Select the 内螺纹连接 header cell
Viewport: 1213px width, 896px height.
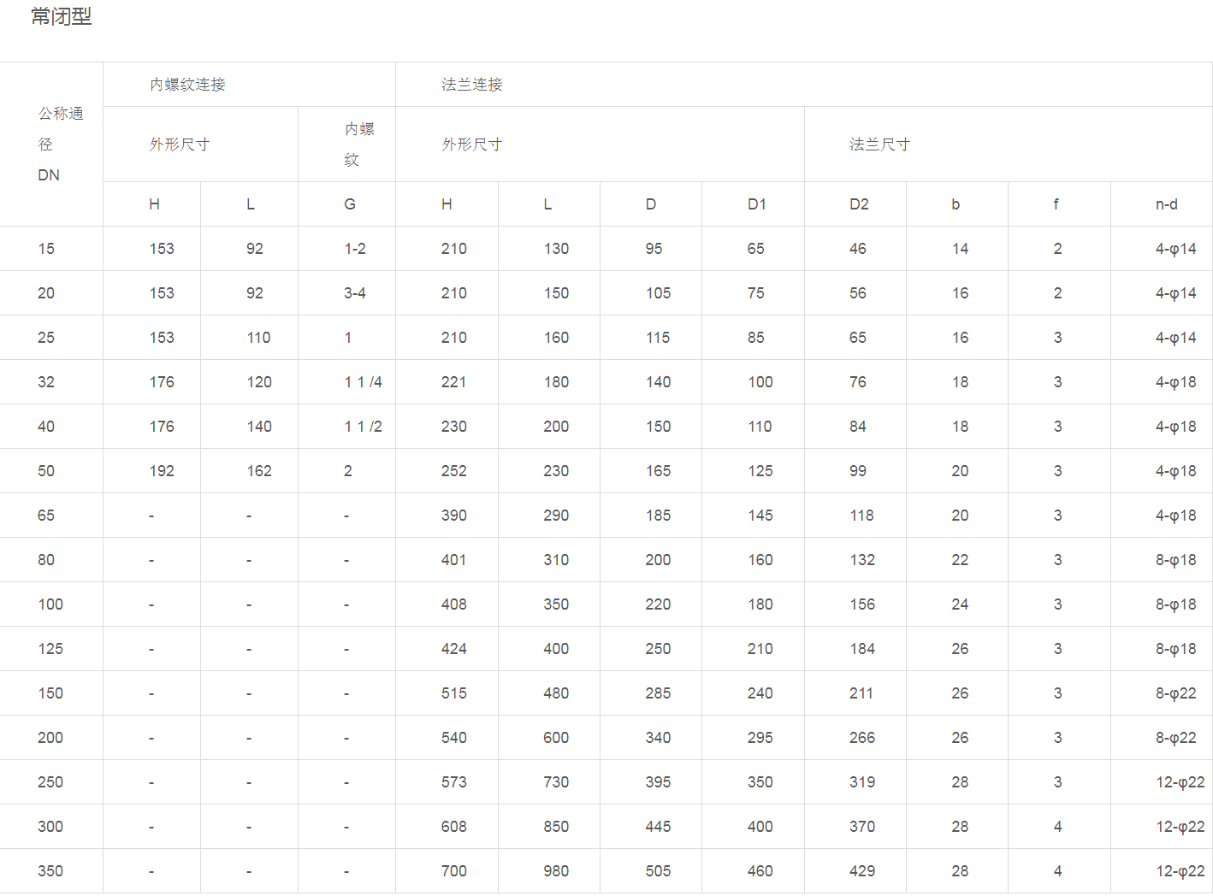[x=187, y=85]
